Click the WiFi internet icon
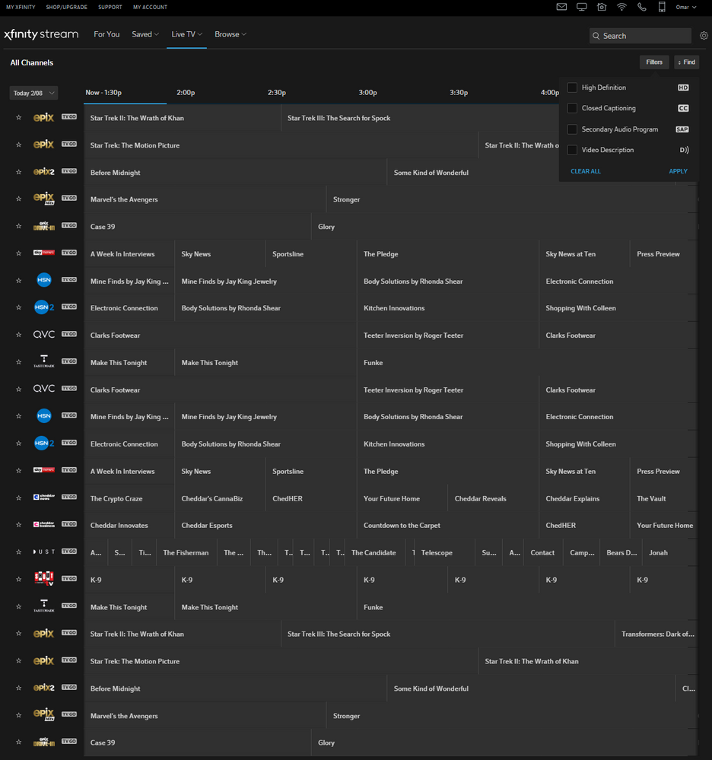This screenshot has height=760, width=712. [x=621, y=7]
